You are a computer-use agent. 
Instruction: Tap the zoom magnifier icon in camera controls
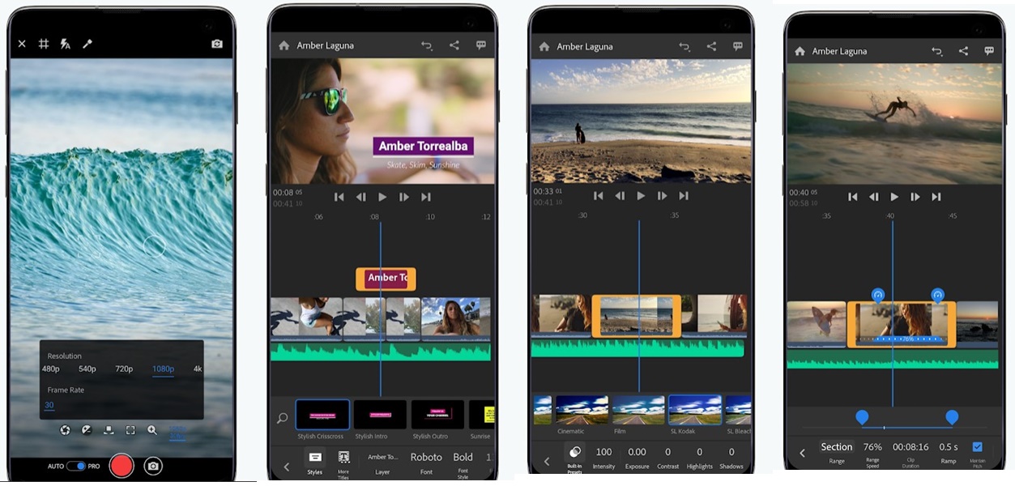pos(152,430)
